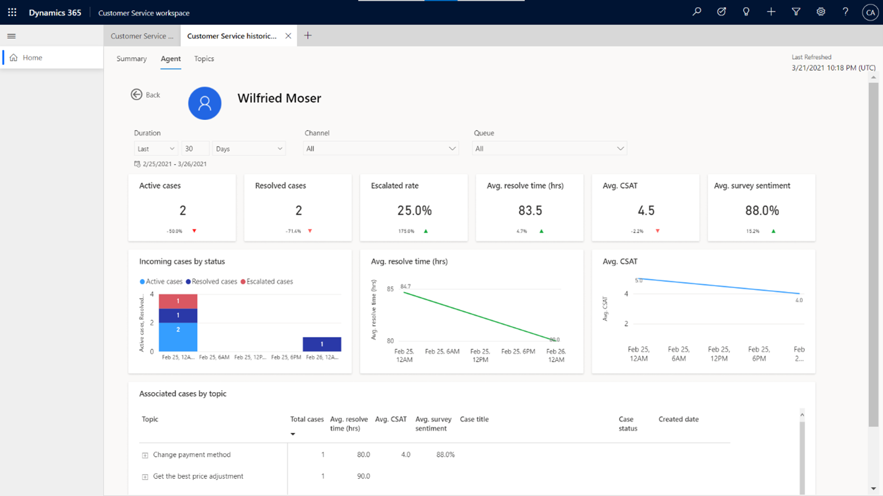Click the plus new record icon
This screenshot has height=496, width=883.
(x=771, y=12)
